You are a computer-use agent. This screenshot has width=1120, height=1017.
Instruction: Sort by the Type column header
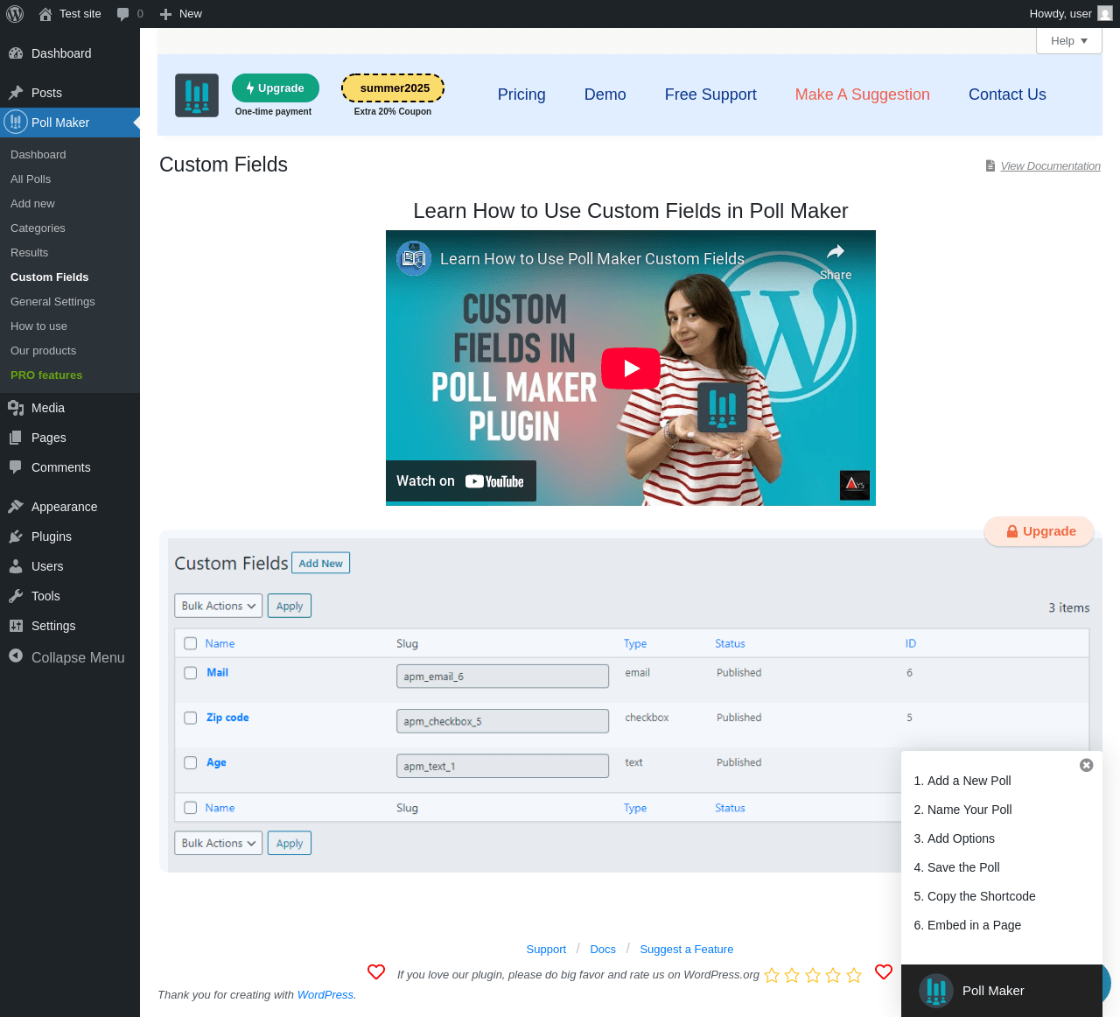[x=635, y=643]
